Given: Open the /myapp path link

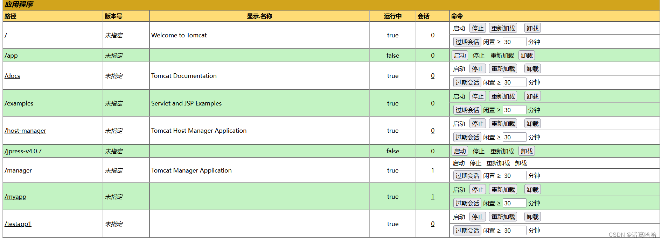Looking at the screenshot, I should (15, 197).
